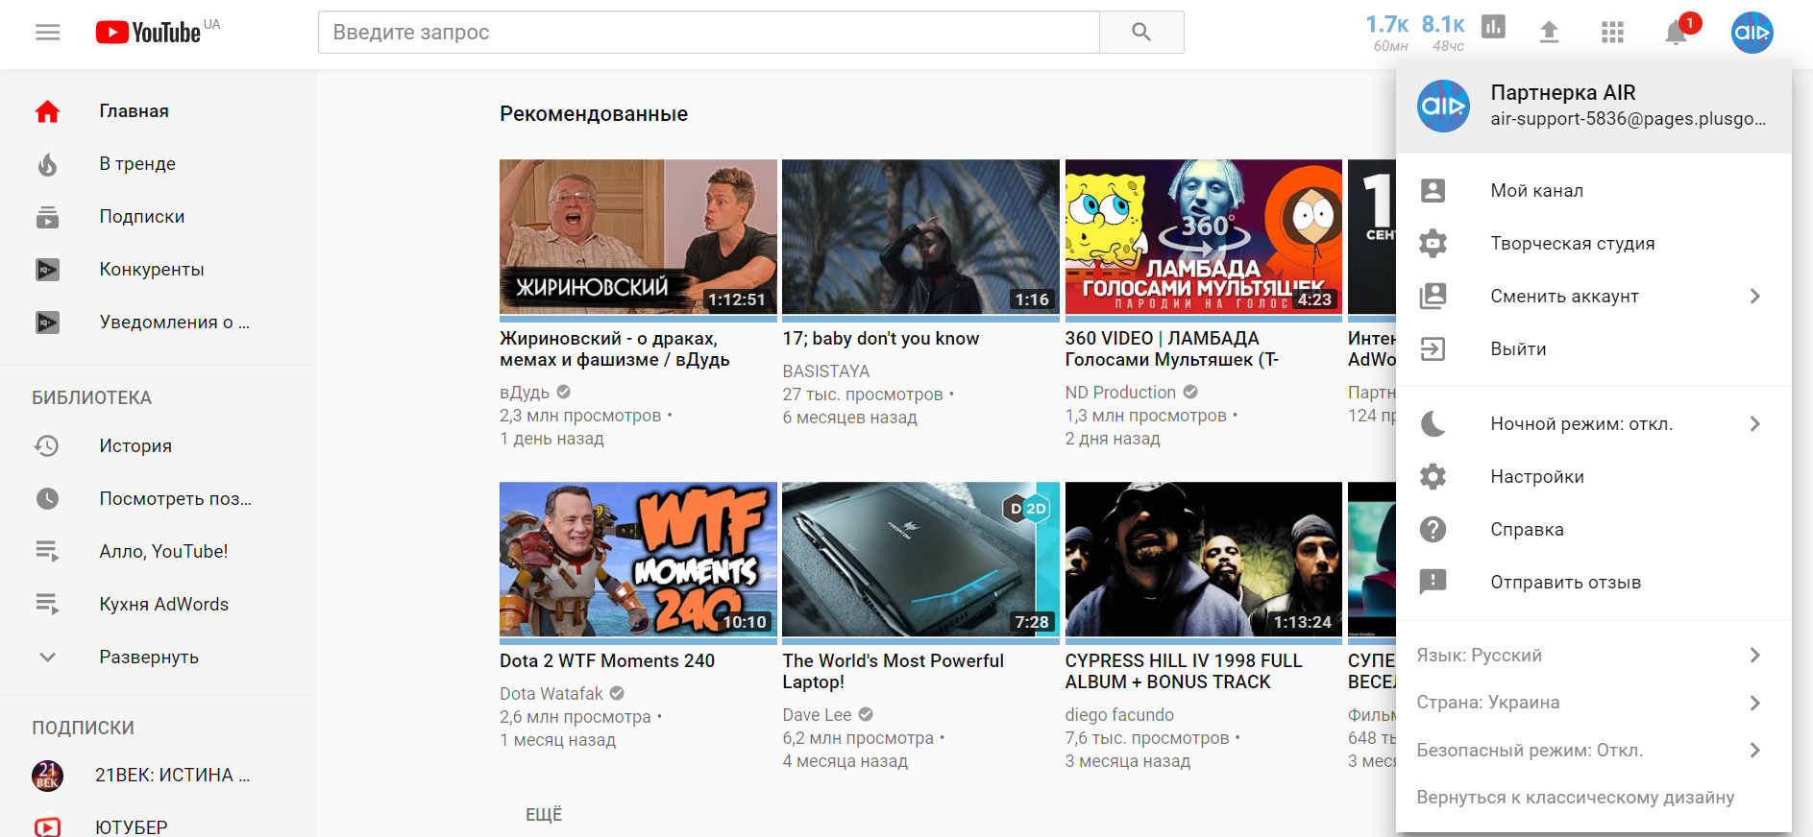Click the AIR account avatar in header

pos(1752,33)
